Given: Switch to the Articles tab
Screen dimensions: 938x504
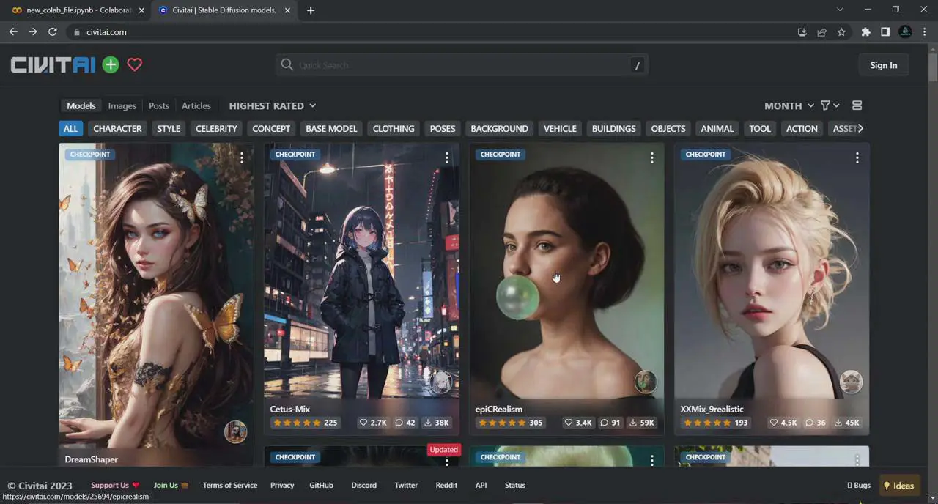Looking at the screenshot, I should 196,105.
